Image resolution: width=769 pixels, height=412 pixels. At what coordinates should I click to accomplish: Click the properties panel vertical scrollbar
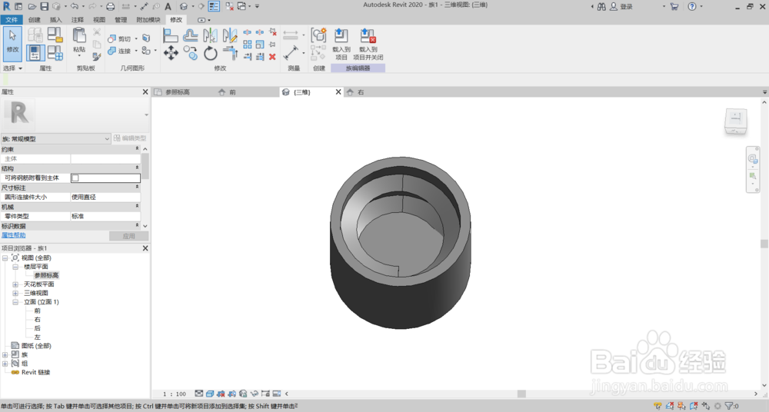pos(145,167)
